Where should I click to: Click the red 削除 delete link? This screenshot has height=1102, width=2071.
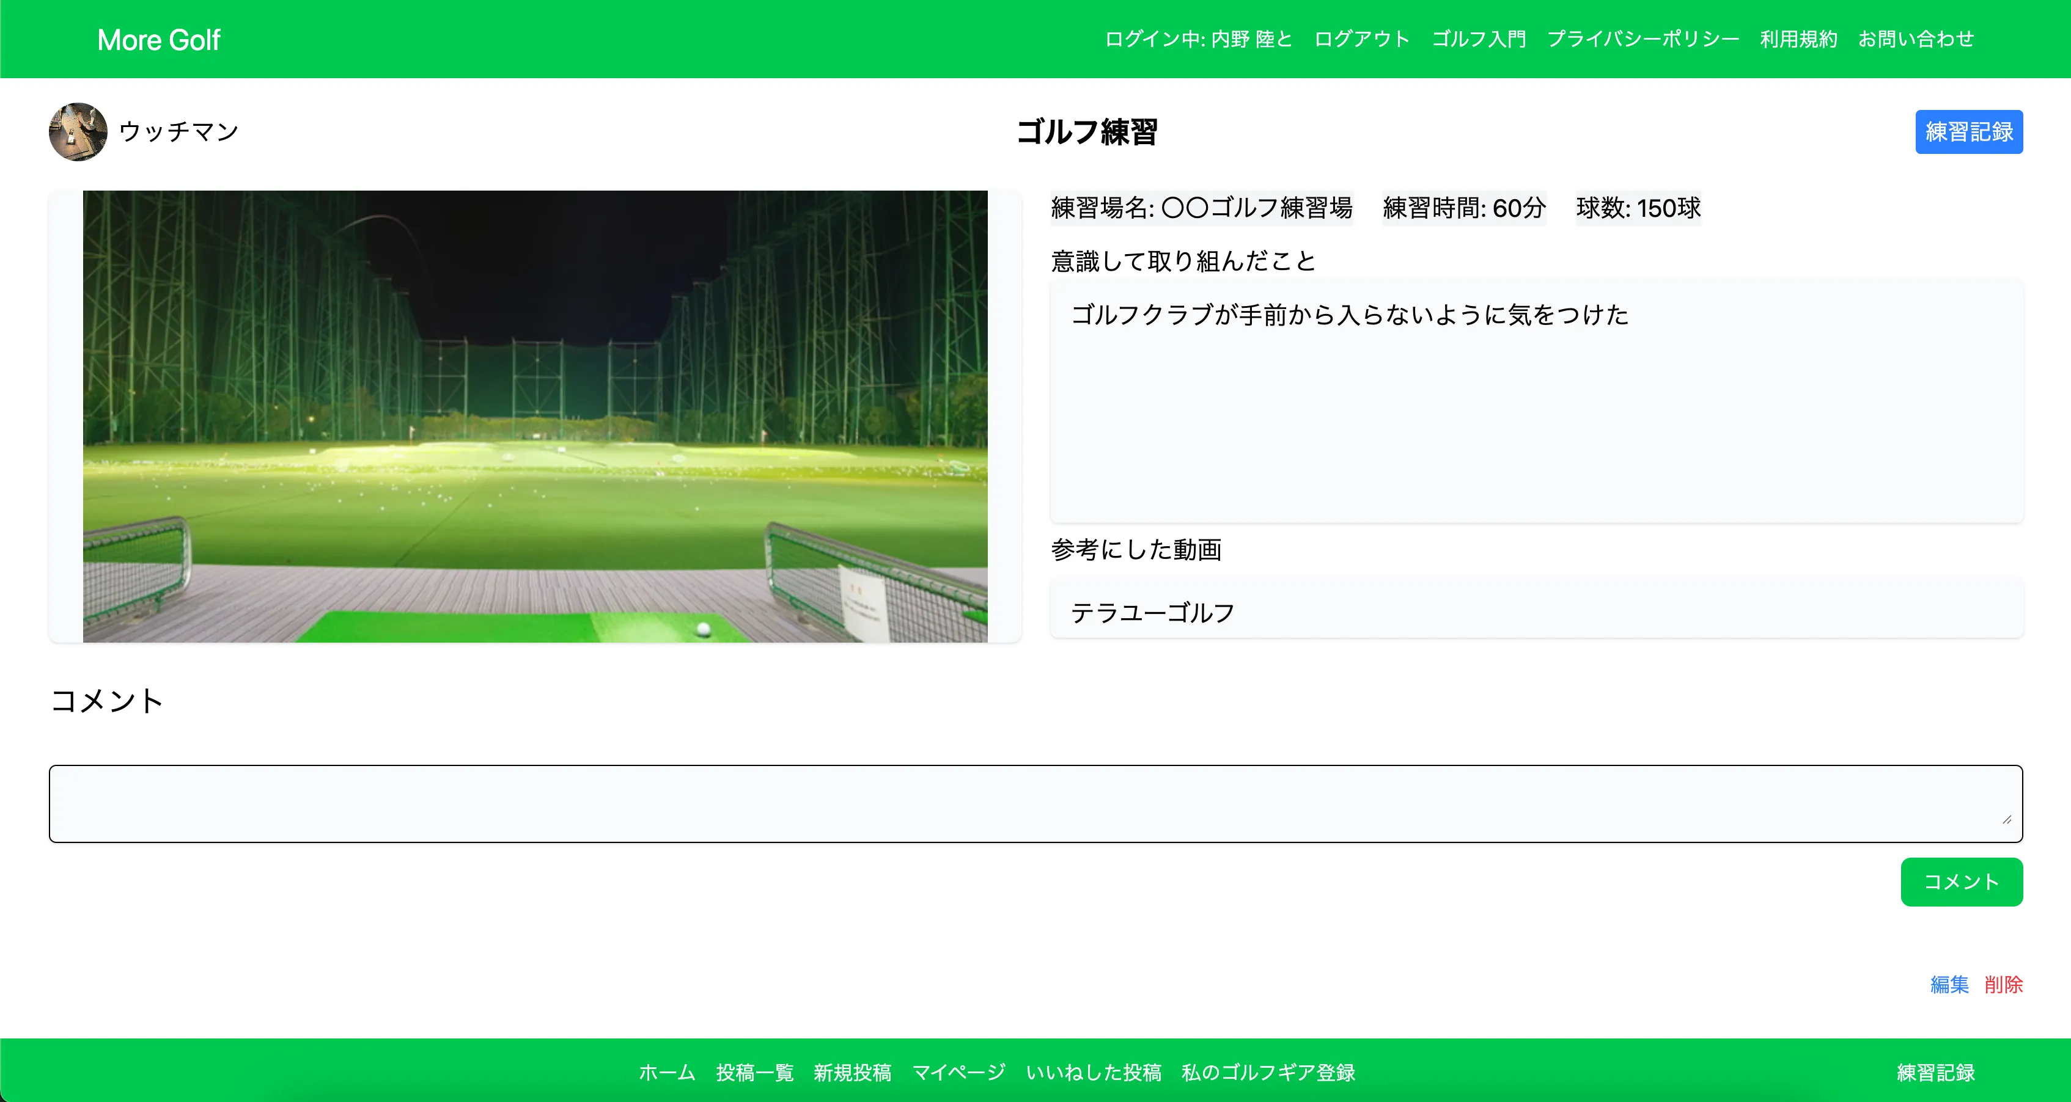(2003, 984)
